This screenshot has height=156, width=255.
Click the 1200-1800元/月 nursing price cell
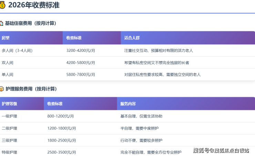tap(62, 128)
